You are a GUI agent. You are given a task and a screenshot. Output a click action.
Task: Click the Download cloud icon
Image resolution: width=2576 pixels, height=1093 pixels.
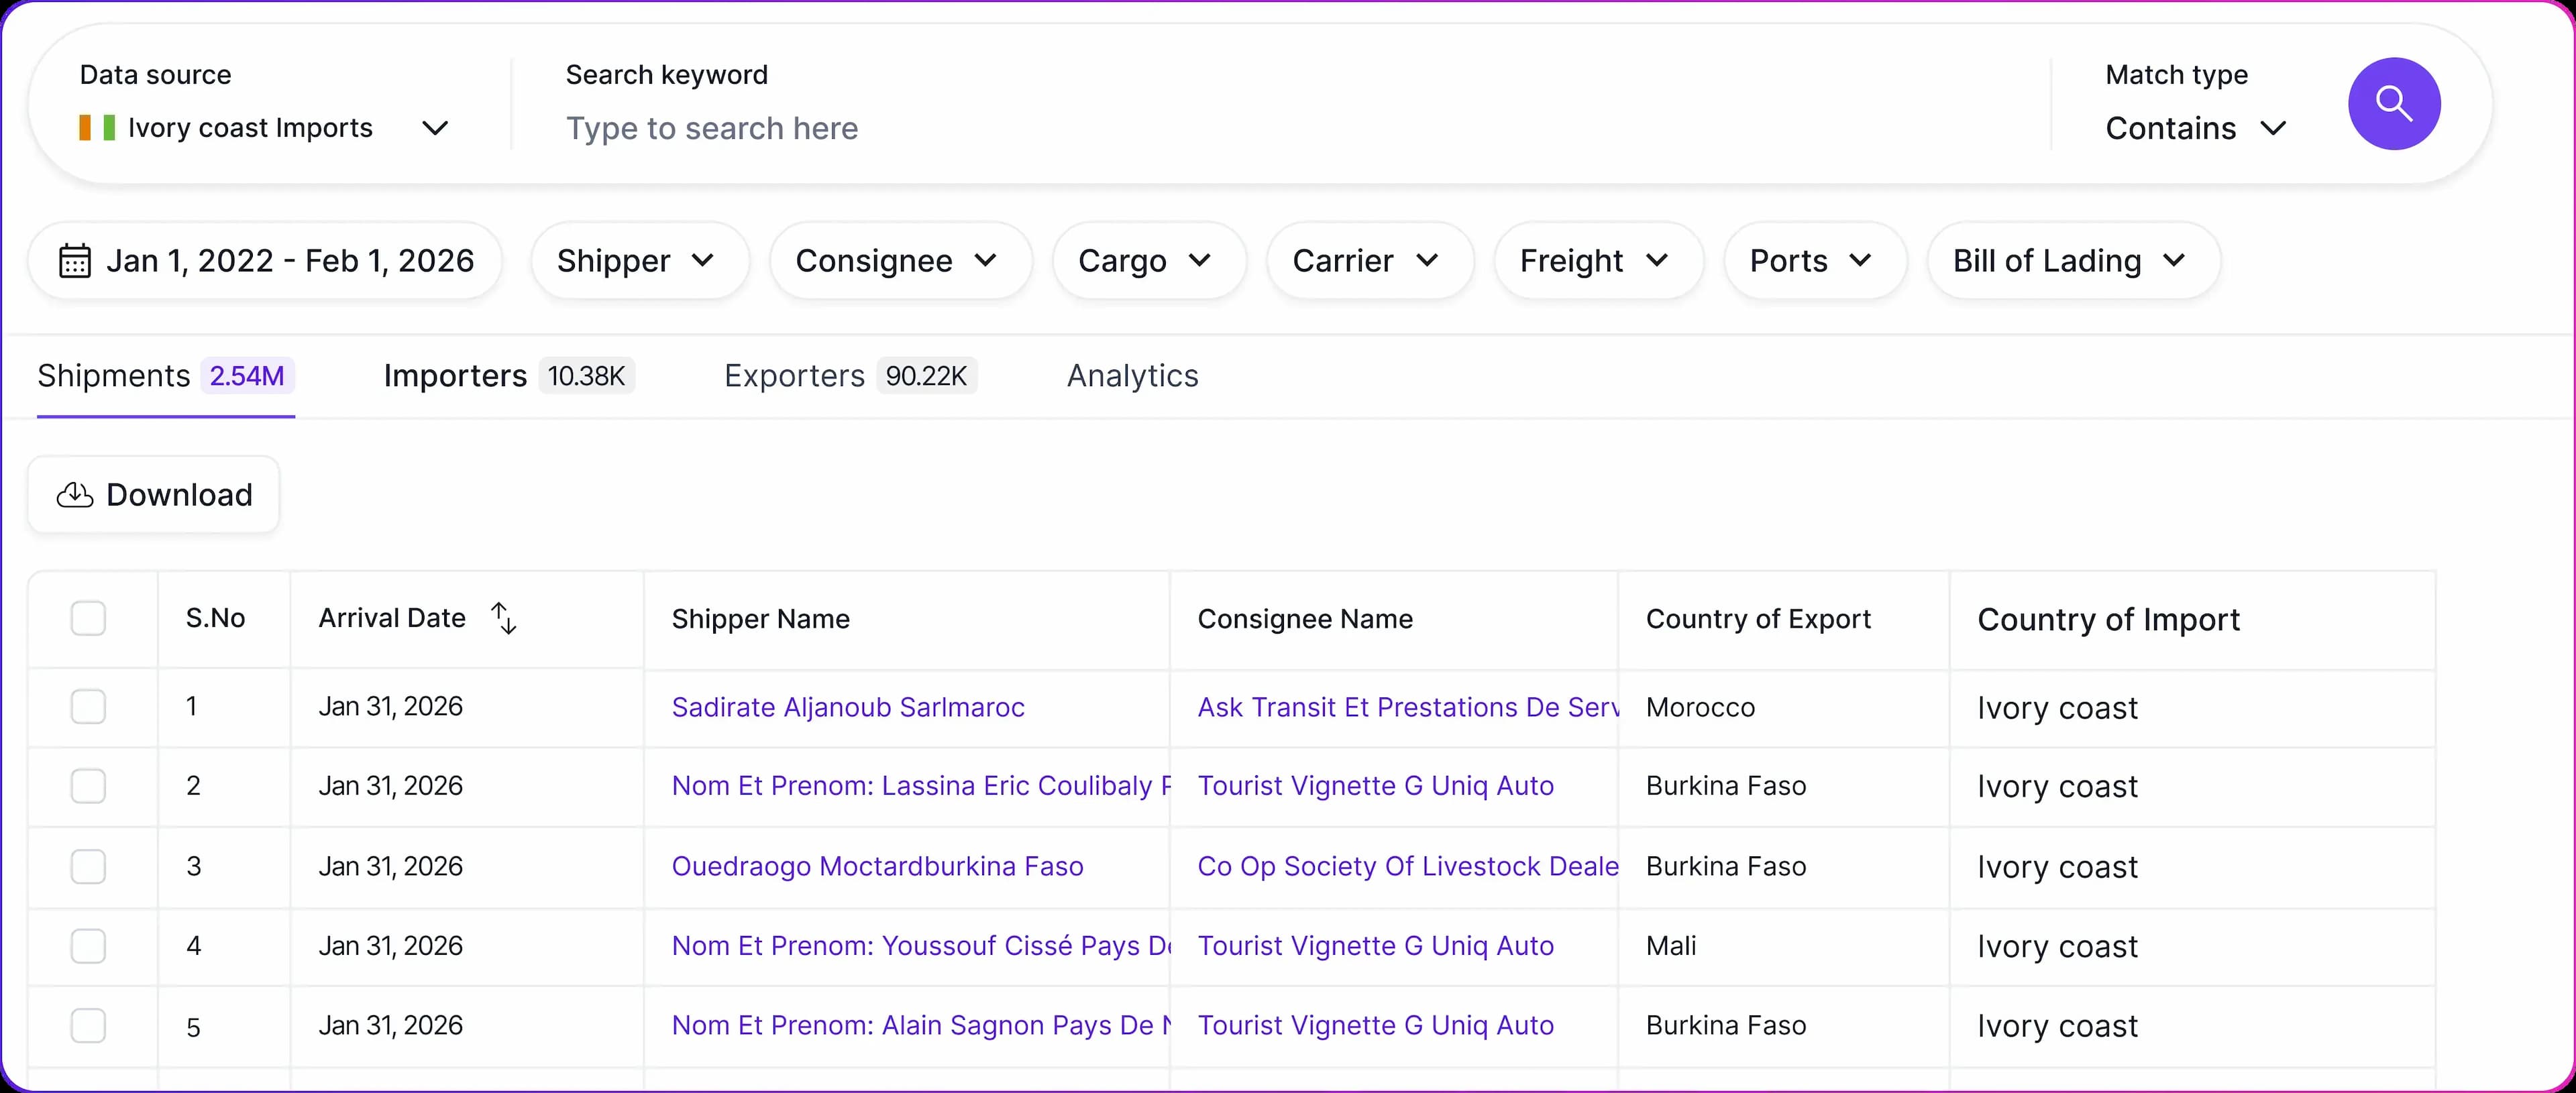point(75,495)
